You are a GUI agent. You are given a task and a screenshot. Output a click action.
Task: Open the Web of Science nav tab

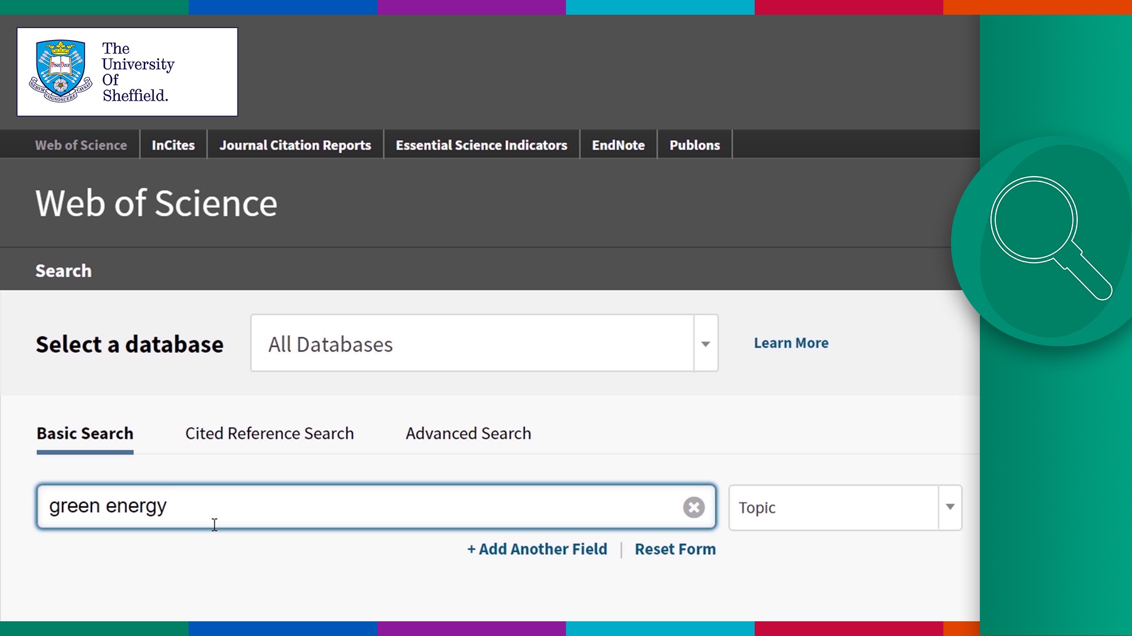81,145
